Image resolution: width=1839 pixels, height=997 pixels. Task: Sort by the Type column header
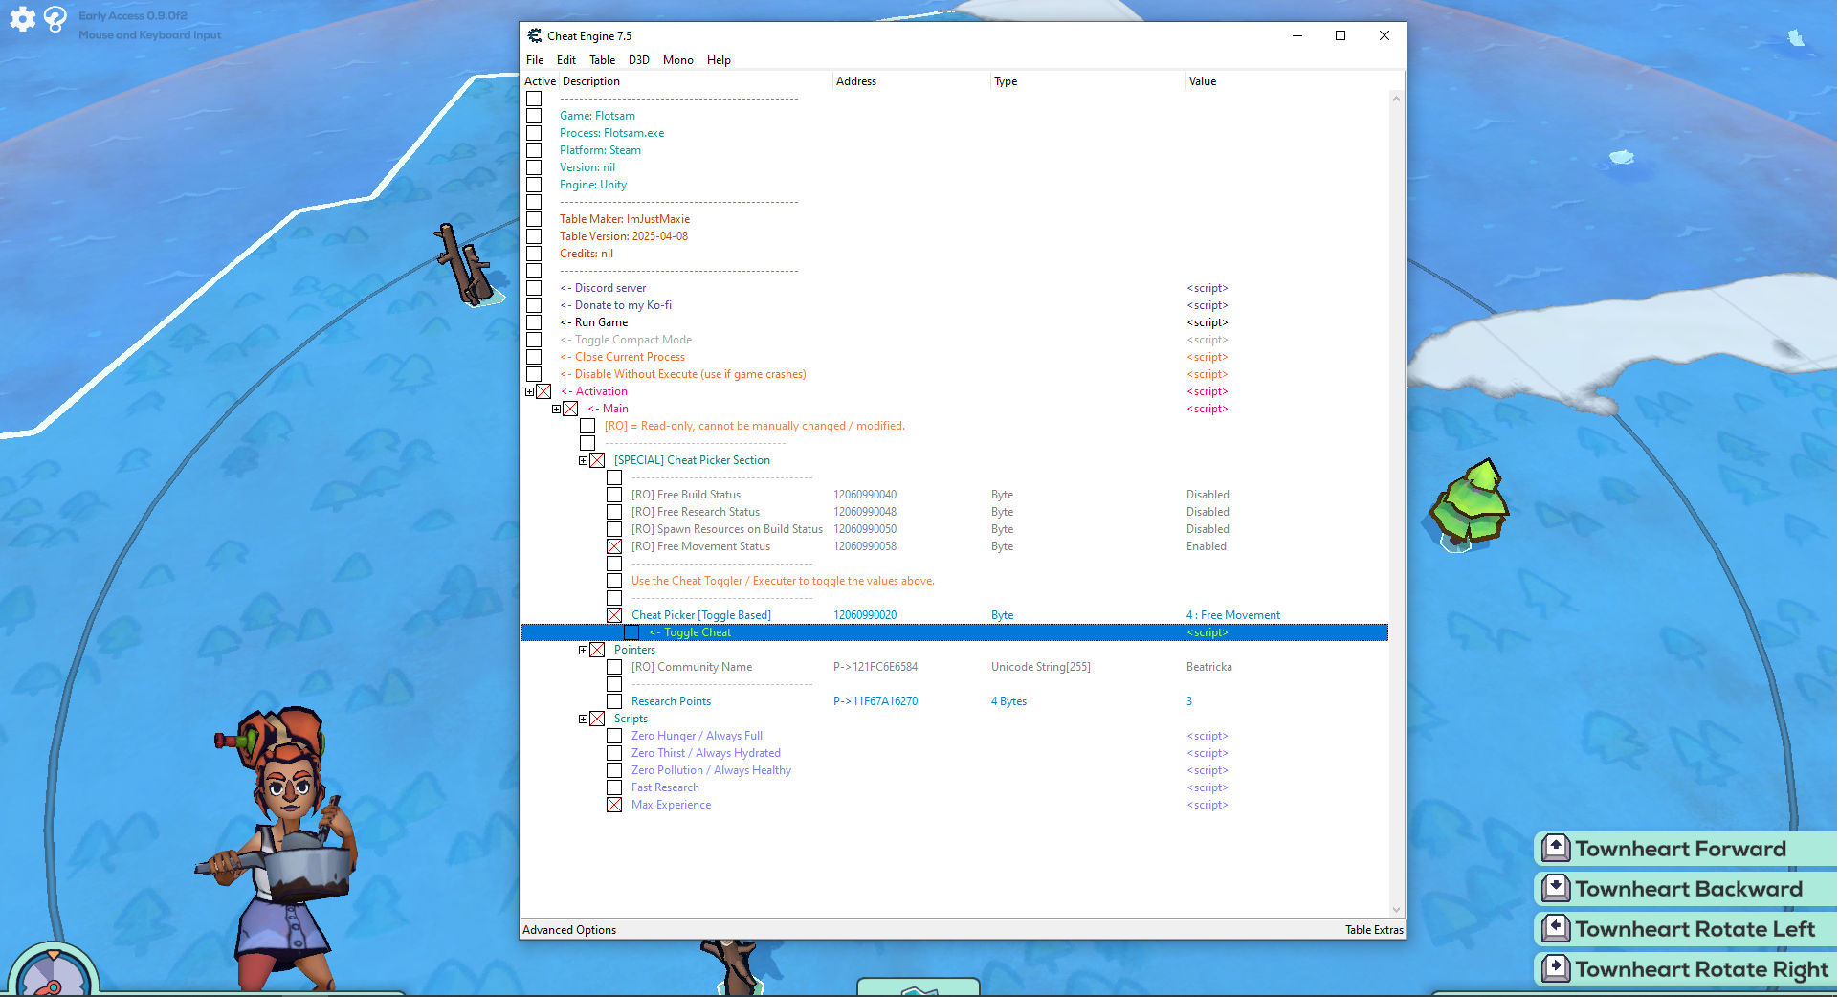[1088, 81]
